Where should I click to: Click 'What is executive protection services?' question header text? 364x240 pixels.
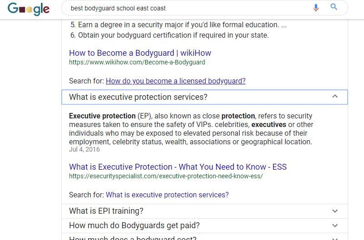pyautogui.click(x=138, y=97)
